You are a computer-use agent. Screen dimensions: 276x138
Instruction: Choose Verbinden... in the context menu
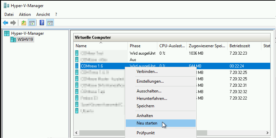point(161,72)
